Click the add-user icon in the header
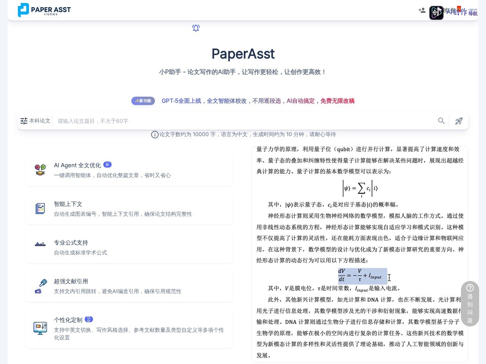The width and height of the screenshot is (486, 364). (422, 10)
